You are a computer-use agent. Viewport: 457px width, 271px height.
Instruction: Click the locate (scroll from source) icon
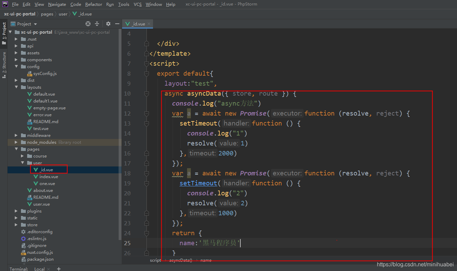point(88,24)
